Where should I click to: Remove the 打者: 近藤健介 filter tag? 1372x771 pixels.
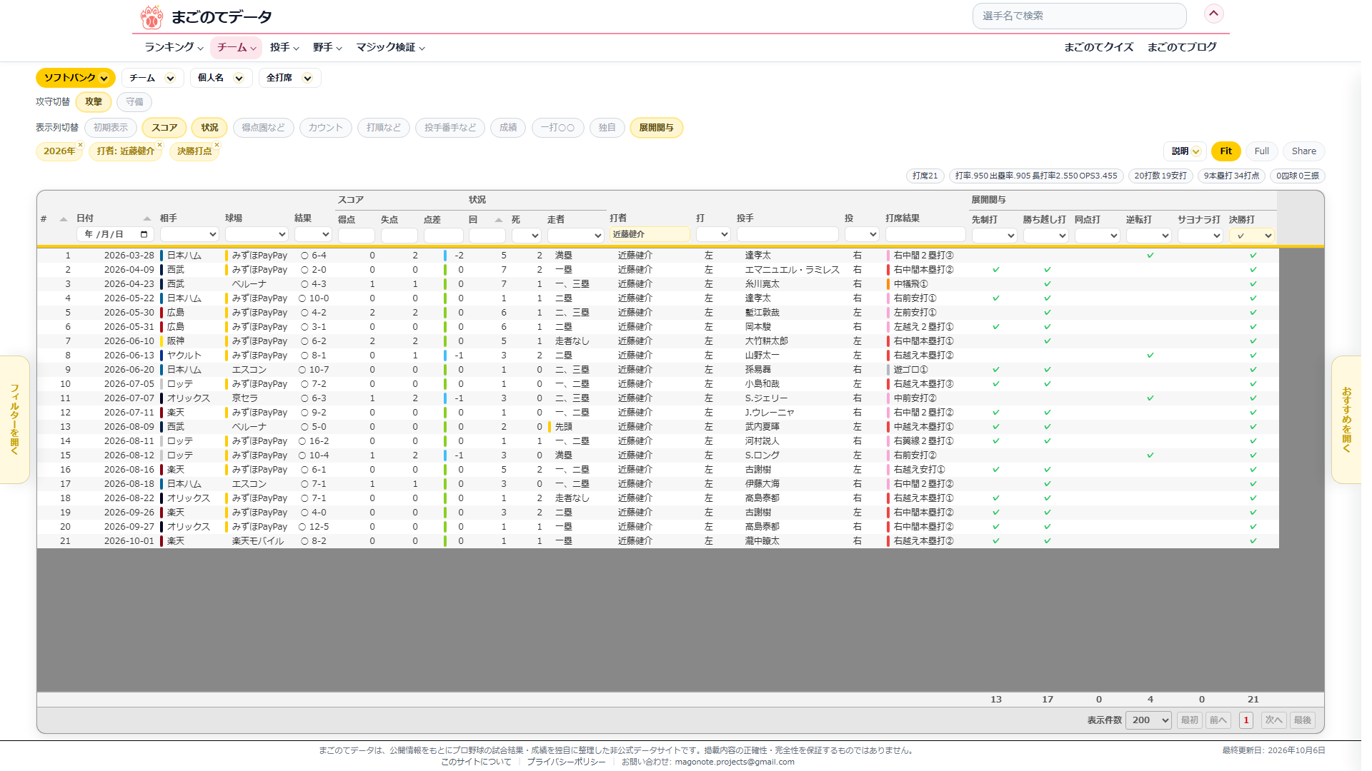[159, 145]
